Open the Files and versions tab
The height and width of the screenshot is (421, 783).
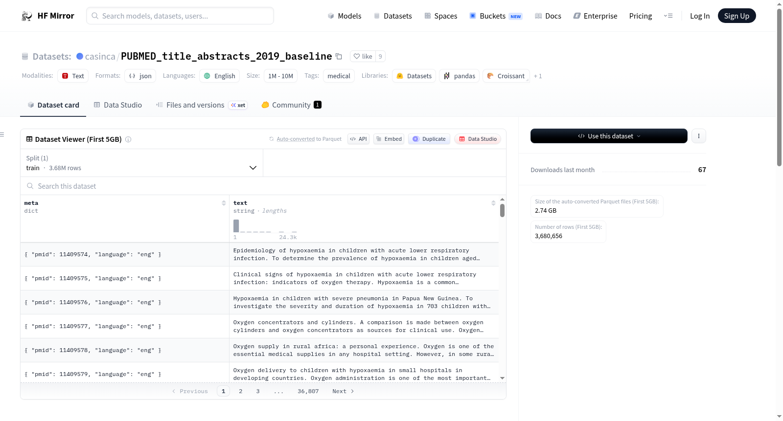click(202, 105)
